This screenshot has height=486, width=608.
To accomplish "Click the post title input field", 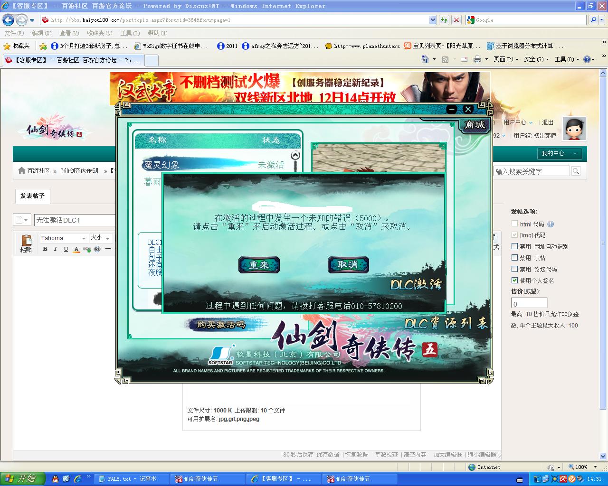I will pyautogui.click(x=75, y=220).
